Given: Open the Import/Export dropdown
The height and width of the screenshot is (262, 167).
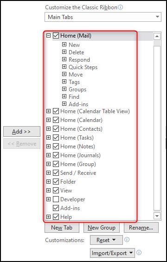Looking at the screenshot, I should pyautogui.click(x=112, y=253).
